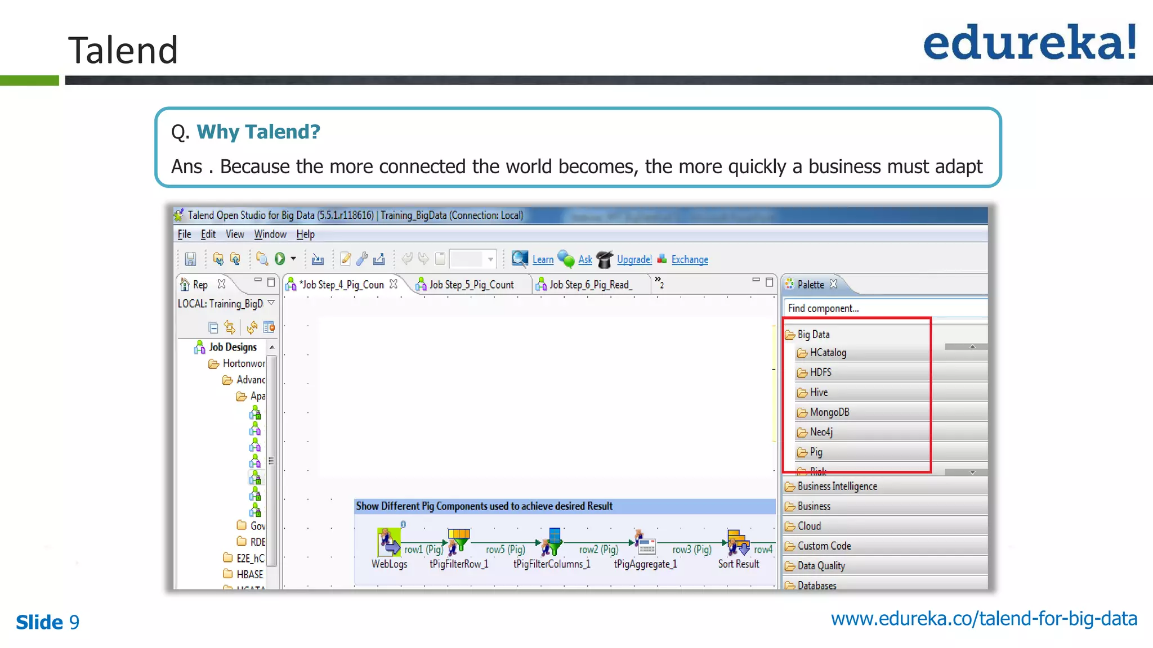Select the tPigAggregate_1 component
The width and height of the screenshot is (1153, 648).
(x=645, y=542)
